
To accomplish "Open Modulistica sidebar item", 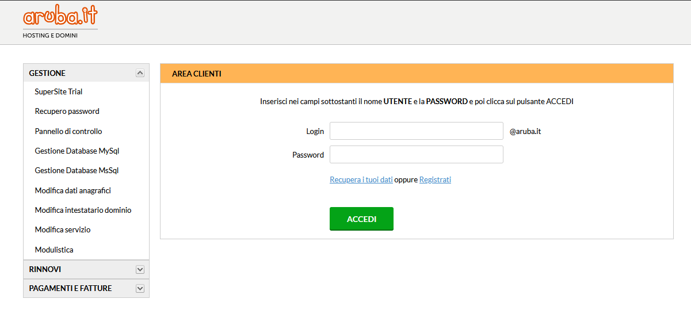I will [x=54, y=250].
